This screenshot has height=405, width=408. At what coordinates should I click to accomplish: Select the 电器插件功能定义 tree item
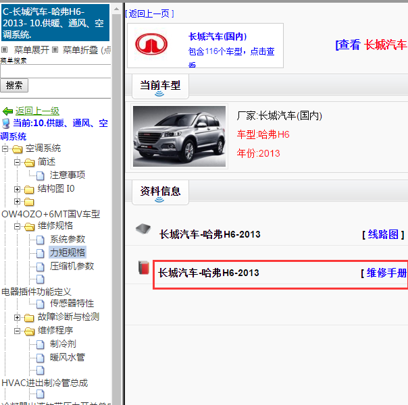coord(36,292)
